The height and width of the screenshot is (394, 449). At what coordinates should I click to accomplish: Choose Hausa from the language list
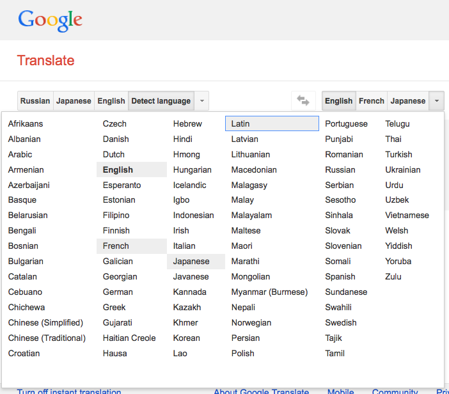point(115,353)
